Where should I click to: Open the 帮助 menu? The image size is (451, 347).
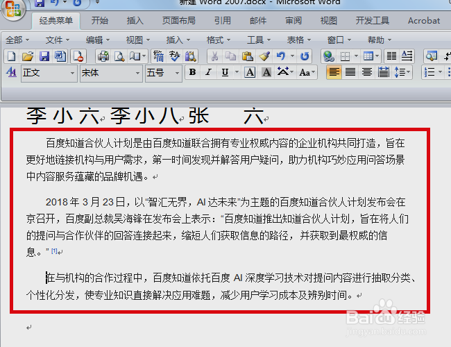click(380, 40)
